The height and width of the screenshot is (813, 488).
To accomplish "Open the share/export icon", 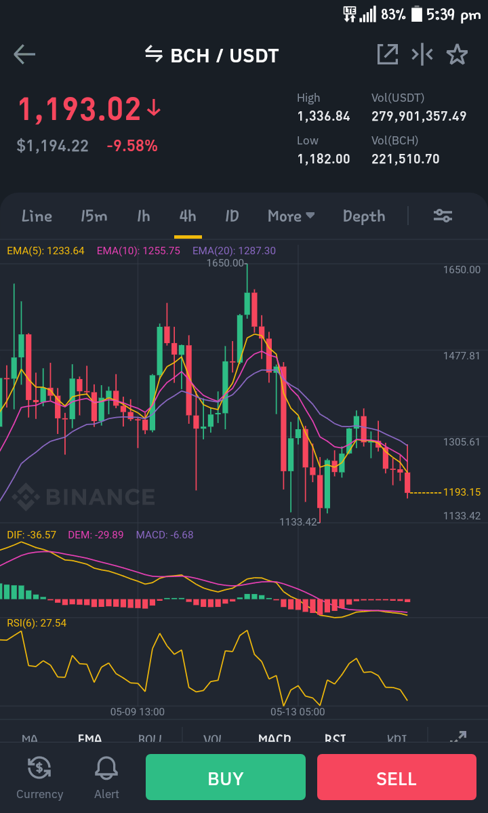I will pyautogui.click(x=388, y=54).
